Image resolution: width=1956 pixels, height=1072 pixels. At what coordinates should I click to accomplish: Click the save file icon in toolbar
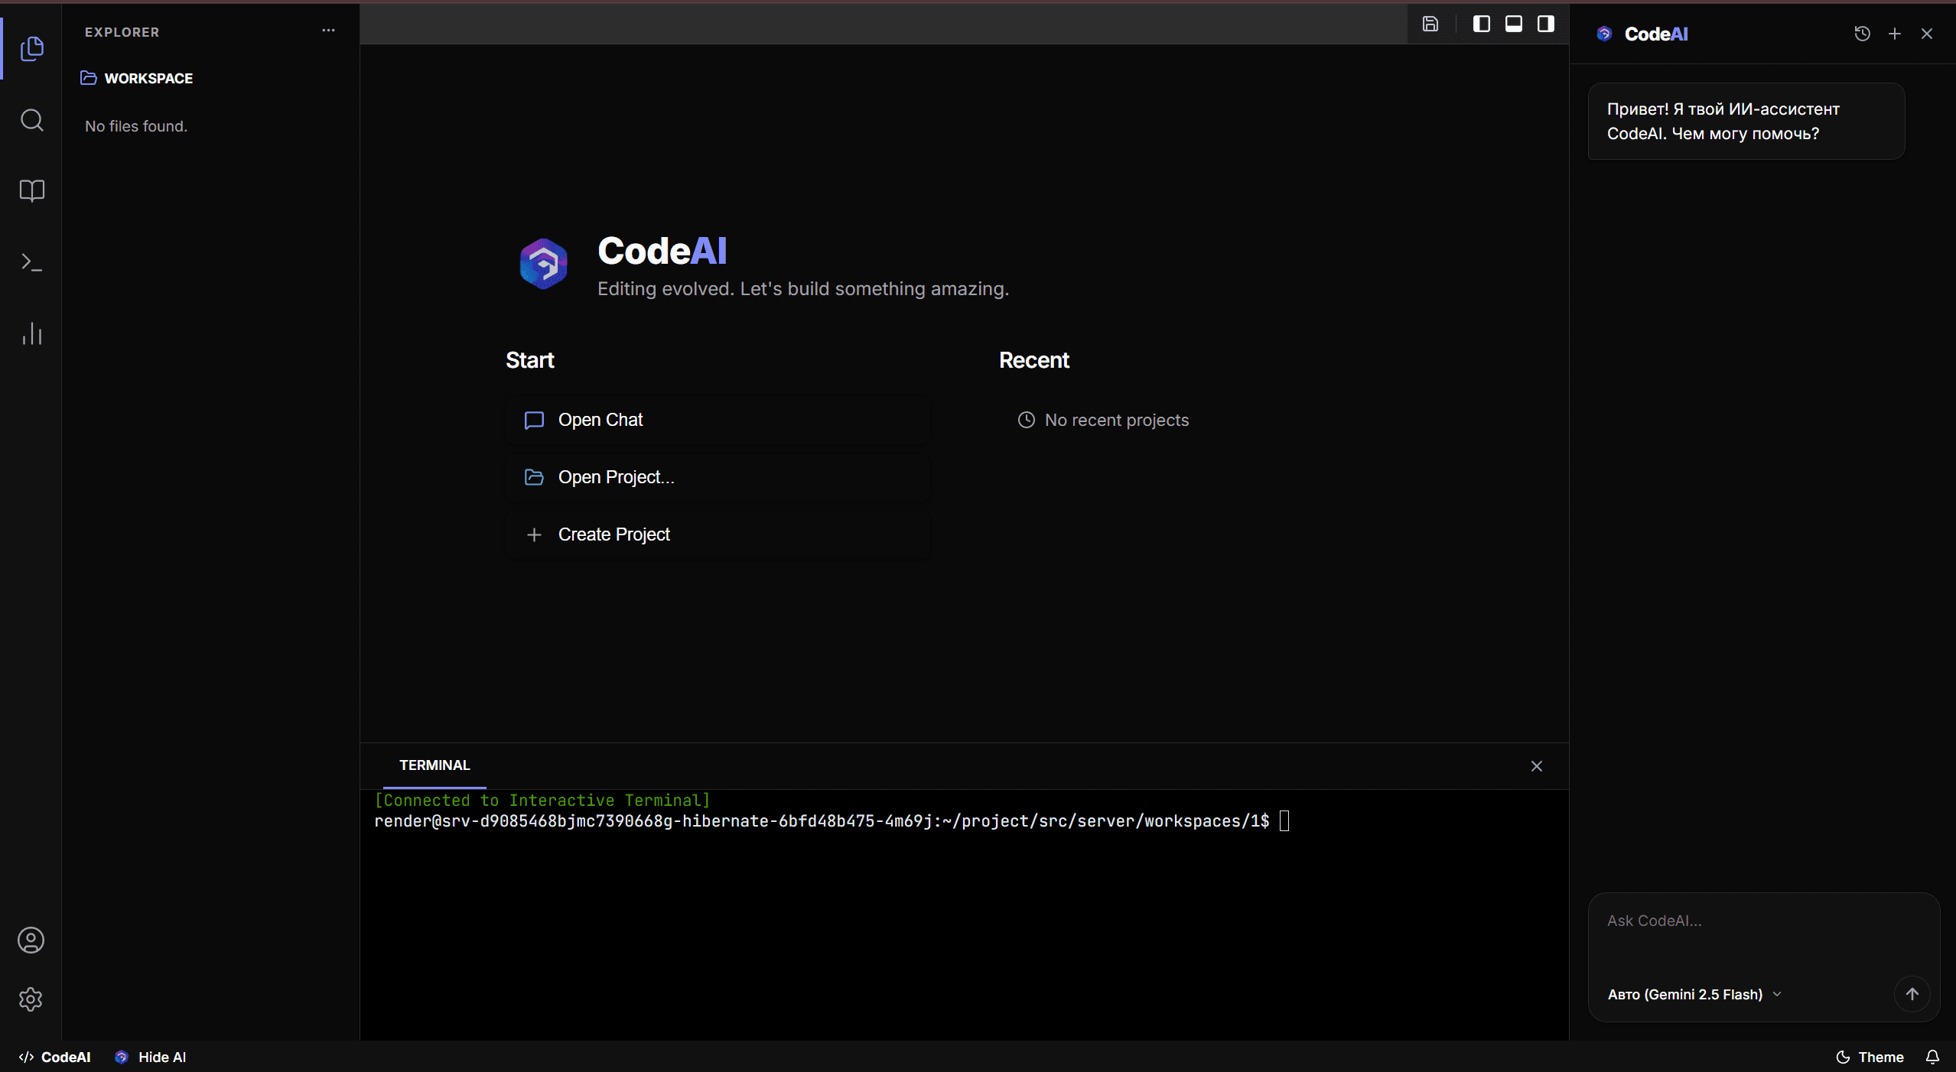(1430, 24)
